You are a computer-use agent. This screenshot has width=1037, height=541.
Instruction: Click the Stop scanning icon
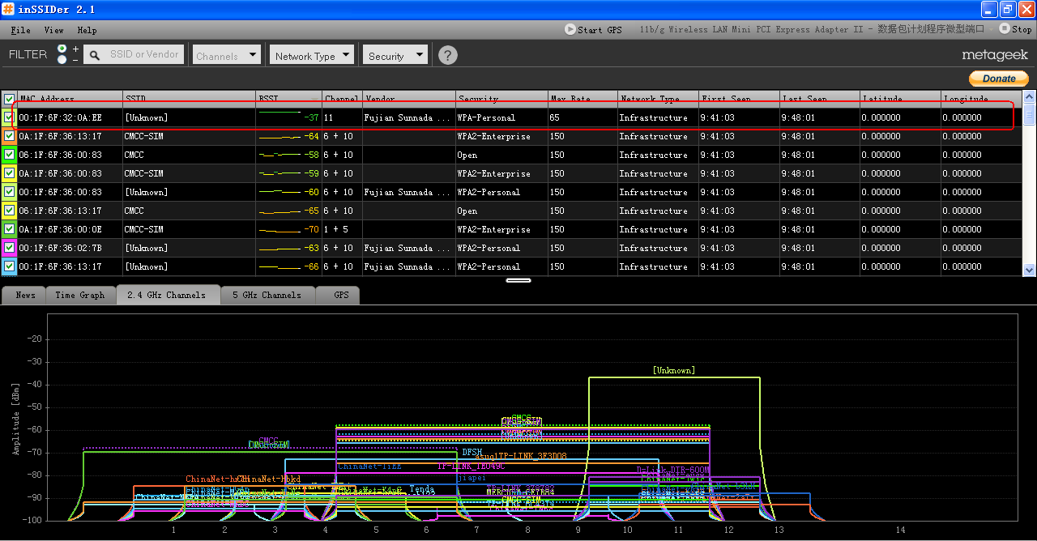tap(1004, 29)
